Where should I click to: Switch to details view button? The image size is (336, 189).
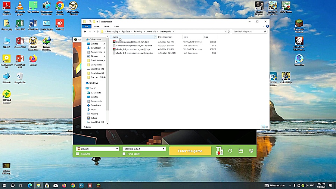click(263, 127)
